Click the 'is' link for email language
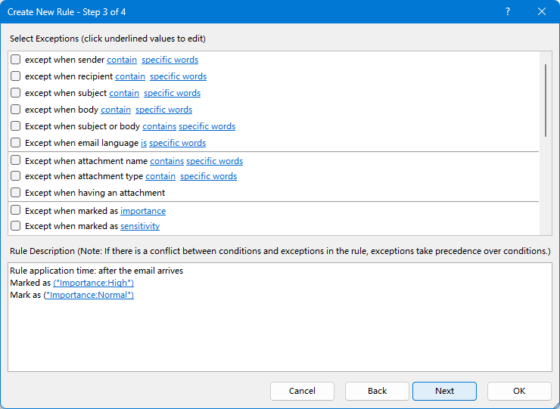Viewport: 560px width, 409px height. (x=144, y=143)
